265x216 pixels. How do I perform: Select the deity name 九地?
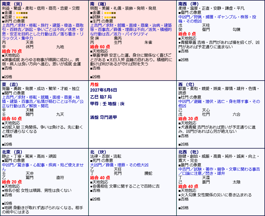tap(60, 47)
